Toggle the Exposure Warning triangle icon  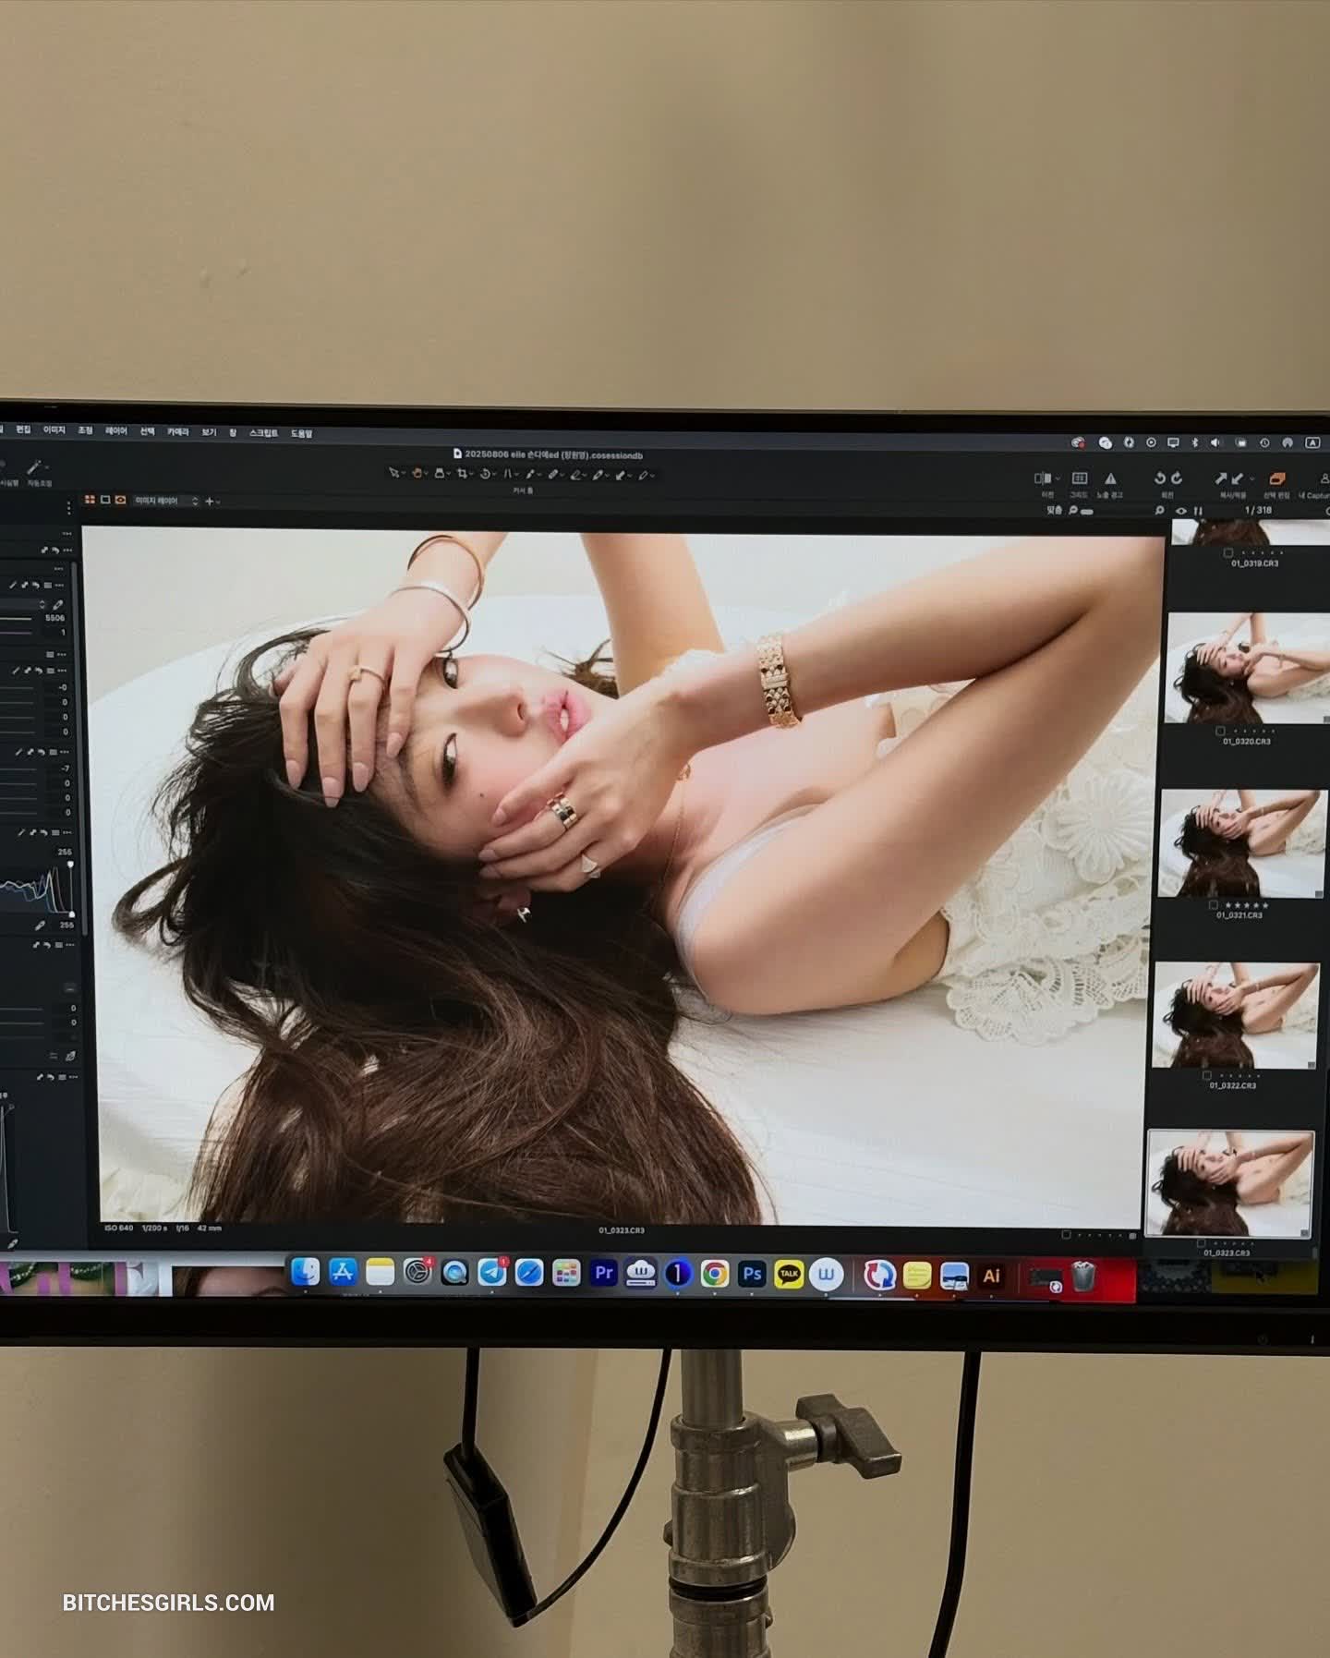click(1110, 478)
